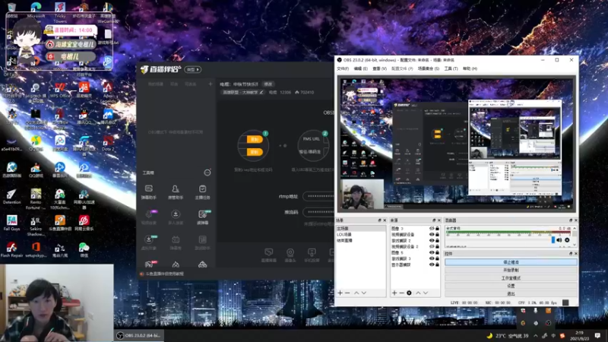Open the 查看(V) menu in OBS
Image resolution: width=608 pixels, height=342 pixels.
tap(379, 68)
